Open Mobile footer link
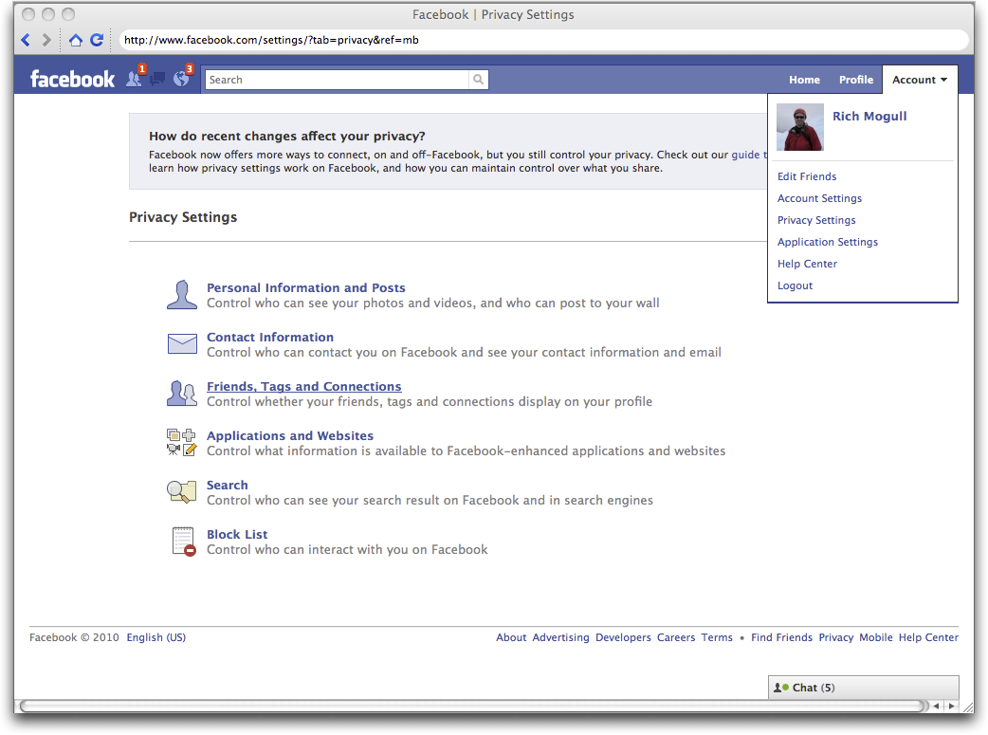The height and width of the screenshot is (735, 988). coord(876,638)
